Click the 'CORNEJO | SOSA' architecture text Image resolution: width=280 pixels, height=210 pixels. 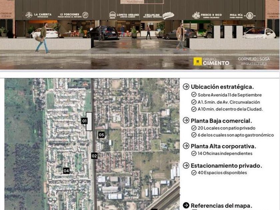coord(254,59)
